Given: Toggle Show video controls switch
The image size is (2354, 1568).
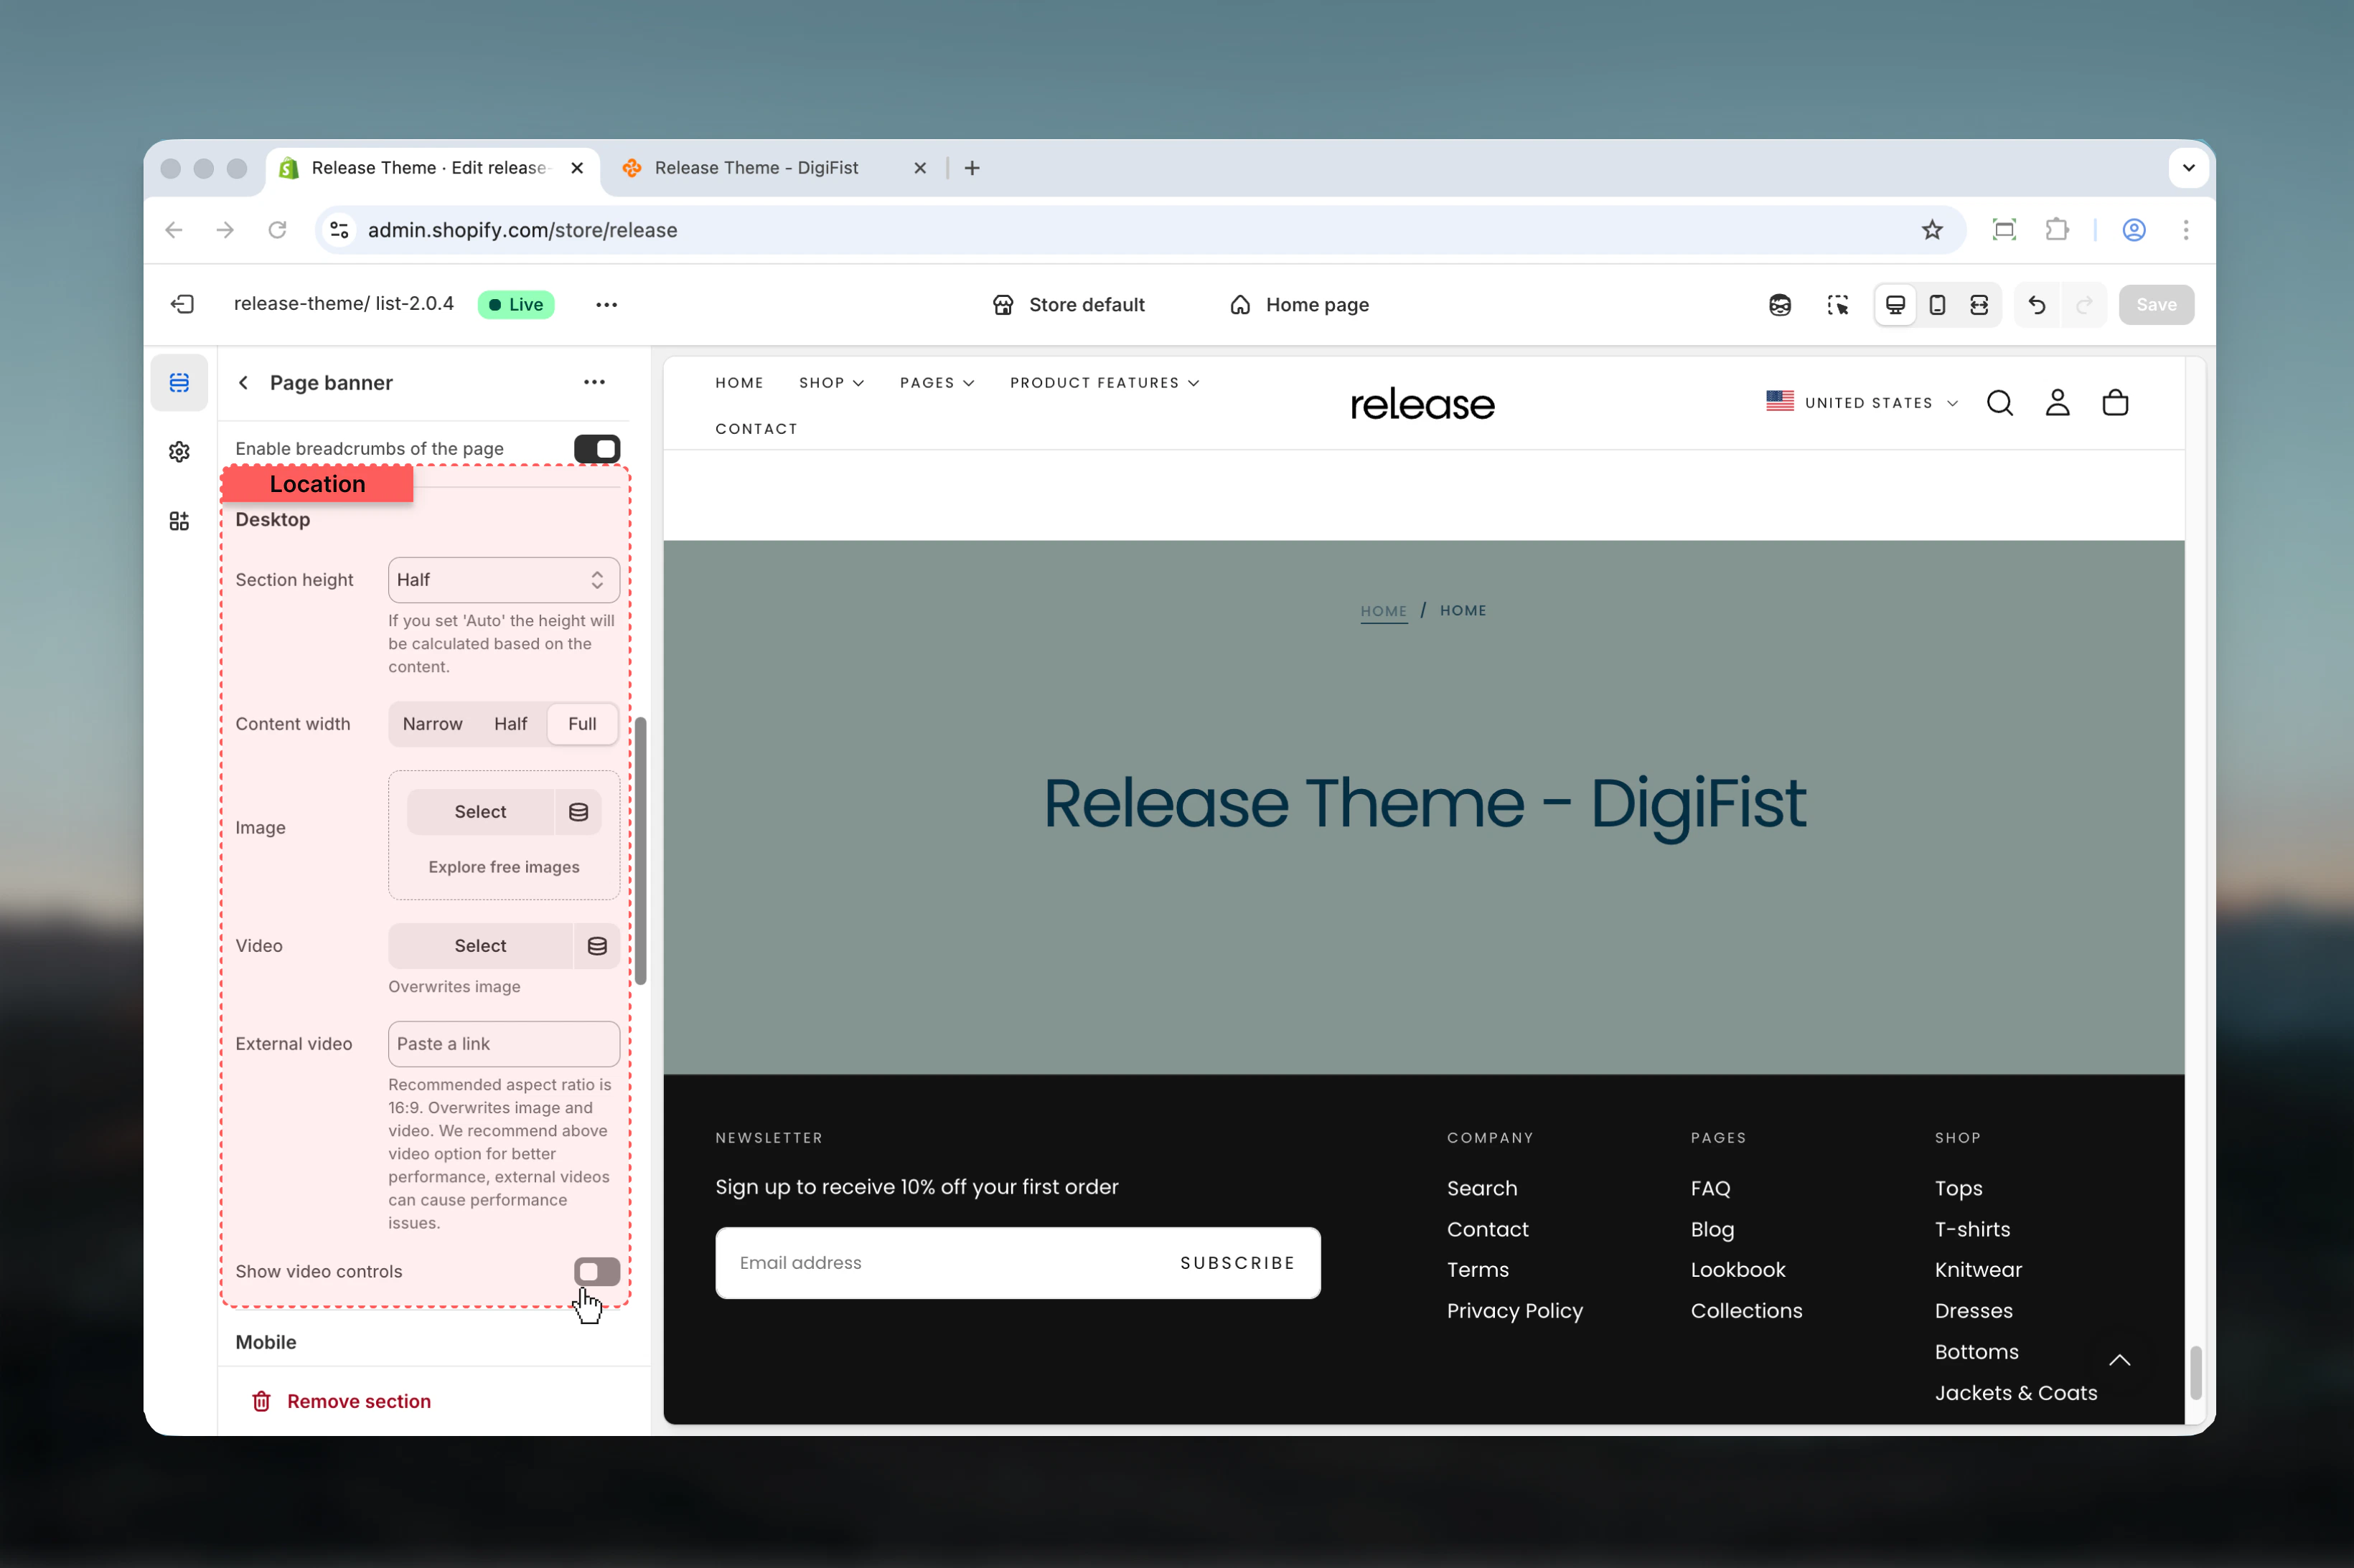Looking at the screenshot, I should click(596, 1272).
